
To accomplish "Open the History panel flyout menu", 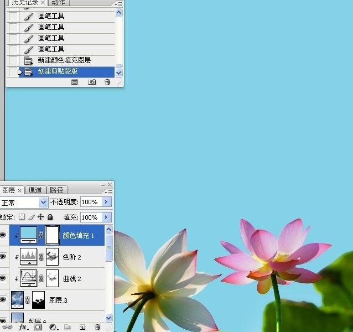I will (x=118, y=4).
